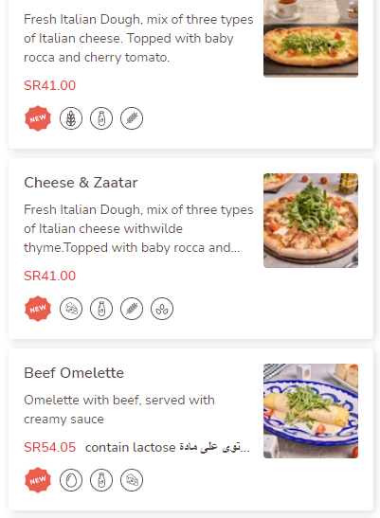This screenshot has height=518, width=380.
Task: Open the Beef Omelette item title
Action: coord(74,373)
